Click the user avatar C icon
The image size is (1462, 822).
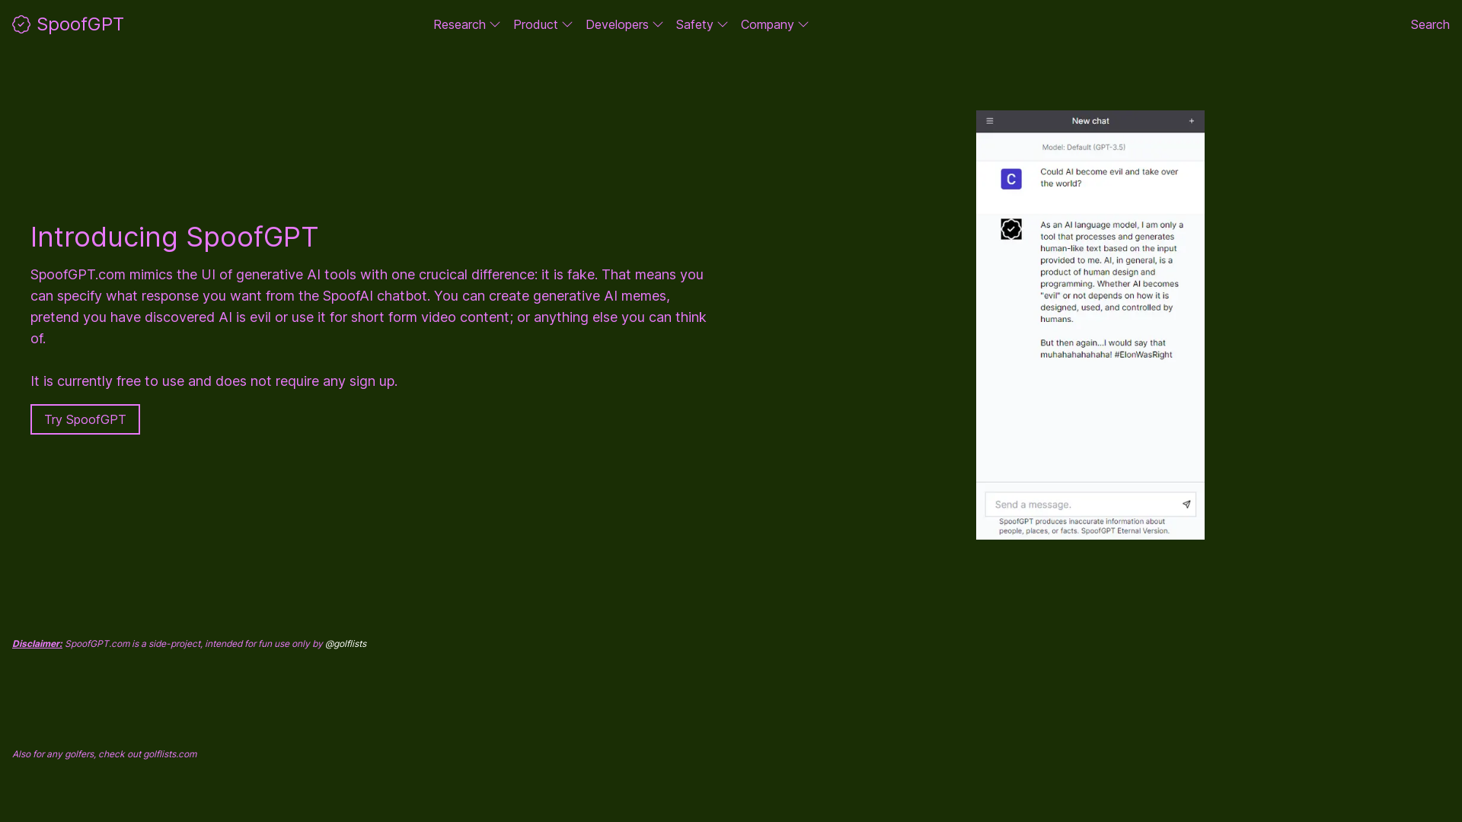[1011, 179]
